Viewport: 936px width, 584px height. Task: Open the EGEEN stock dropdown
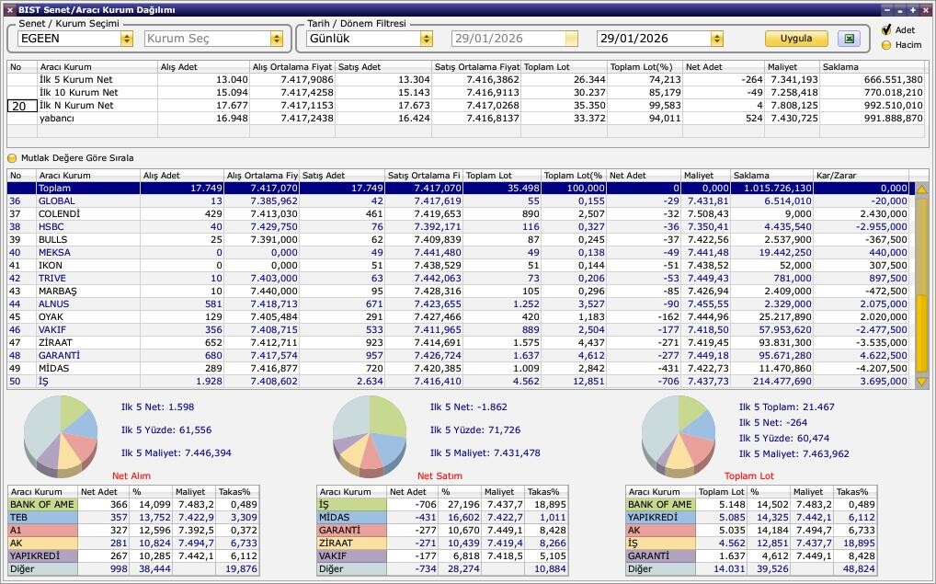click(x=126, y=39)
